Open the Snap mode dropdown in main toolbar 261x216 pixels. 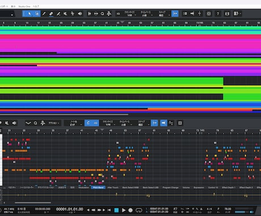[x=163, y=14]
